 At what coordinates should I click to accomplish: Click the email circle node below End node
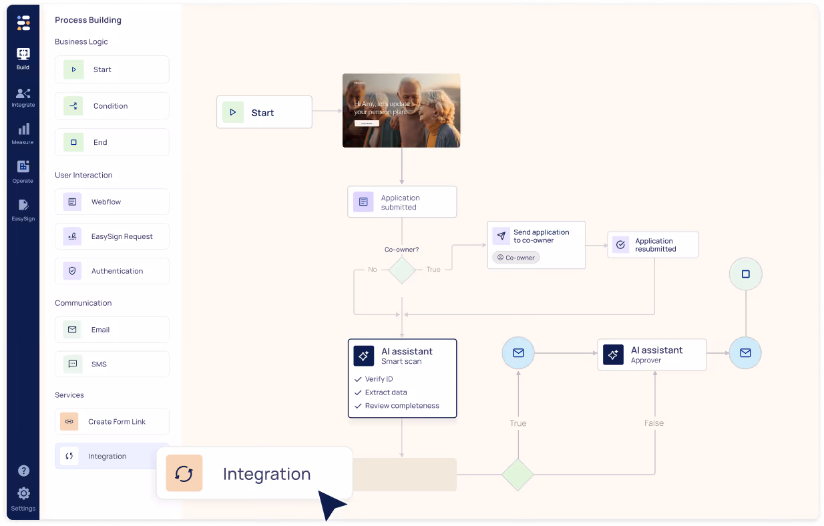pyautogui.click(x=745, y=353)
